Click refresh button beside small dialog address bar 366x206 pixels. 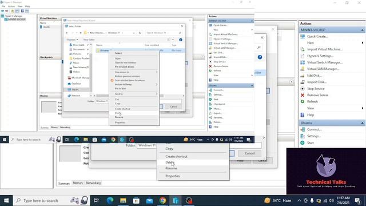click(140, 33)
